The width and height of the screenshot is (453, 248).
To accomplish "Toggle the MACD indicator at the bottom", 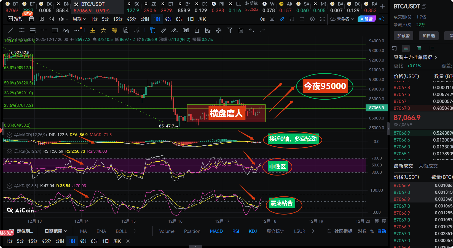I will tap(216, 231).
